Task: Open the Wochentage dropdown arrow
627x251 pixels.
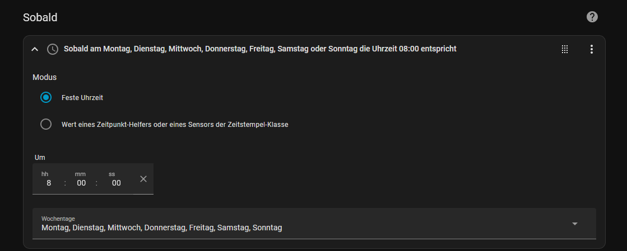Action: 574,224
